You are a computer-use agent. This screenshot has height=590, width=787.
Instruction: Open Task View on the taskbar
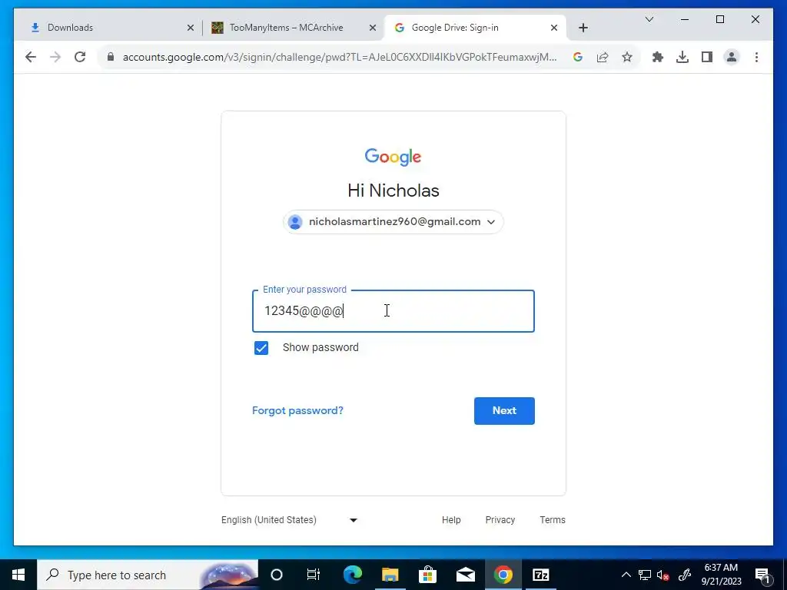(x=314, y=575)
